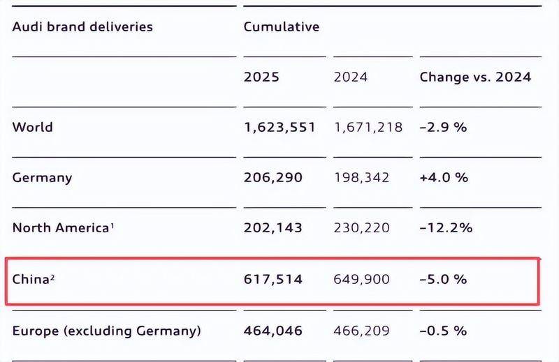Click the World row label

point(32,127)
